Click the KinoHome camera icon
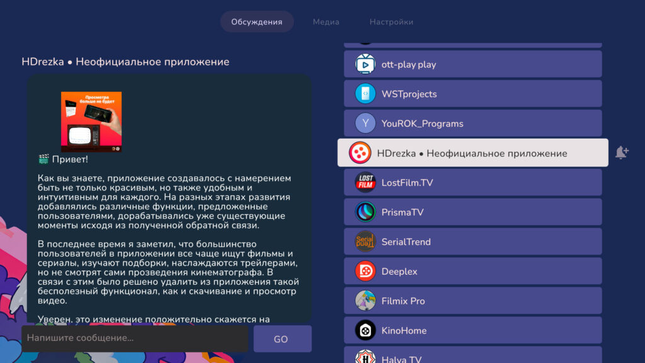 tap(365, 330)
